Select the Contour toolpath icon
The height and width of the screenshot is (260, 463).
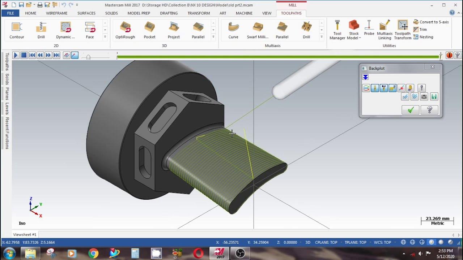[x=17, y=30]
